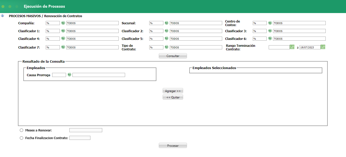This screenshot has height=157, width=346.
Task: Open calendar for contract range start date
Action: (x=292, y=47)
